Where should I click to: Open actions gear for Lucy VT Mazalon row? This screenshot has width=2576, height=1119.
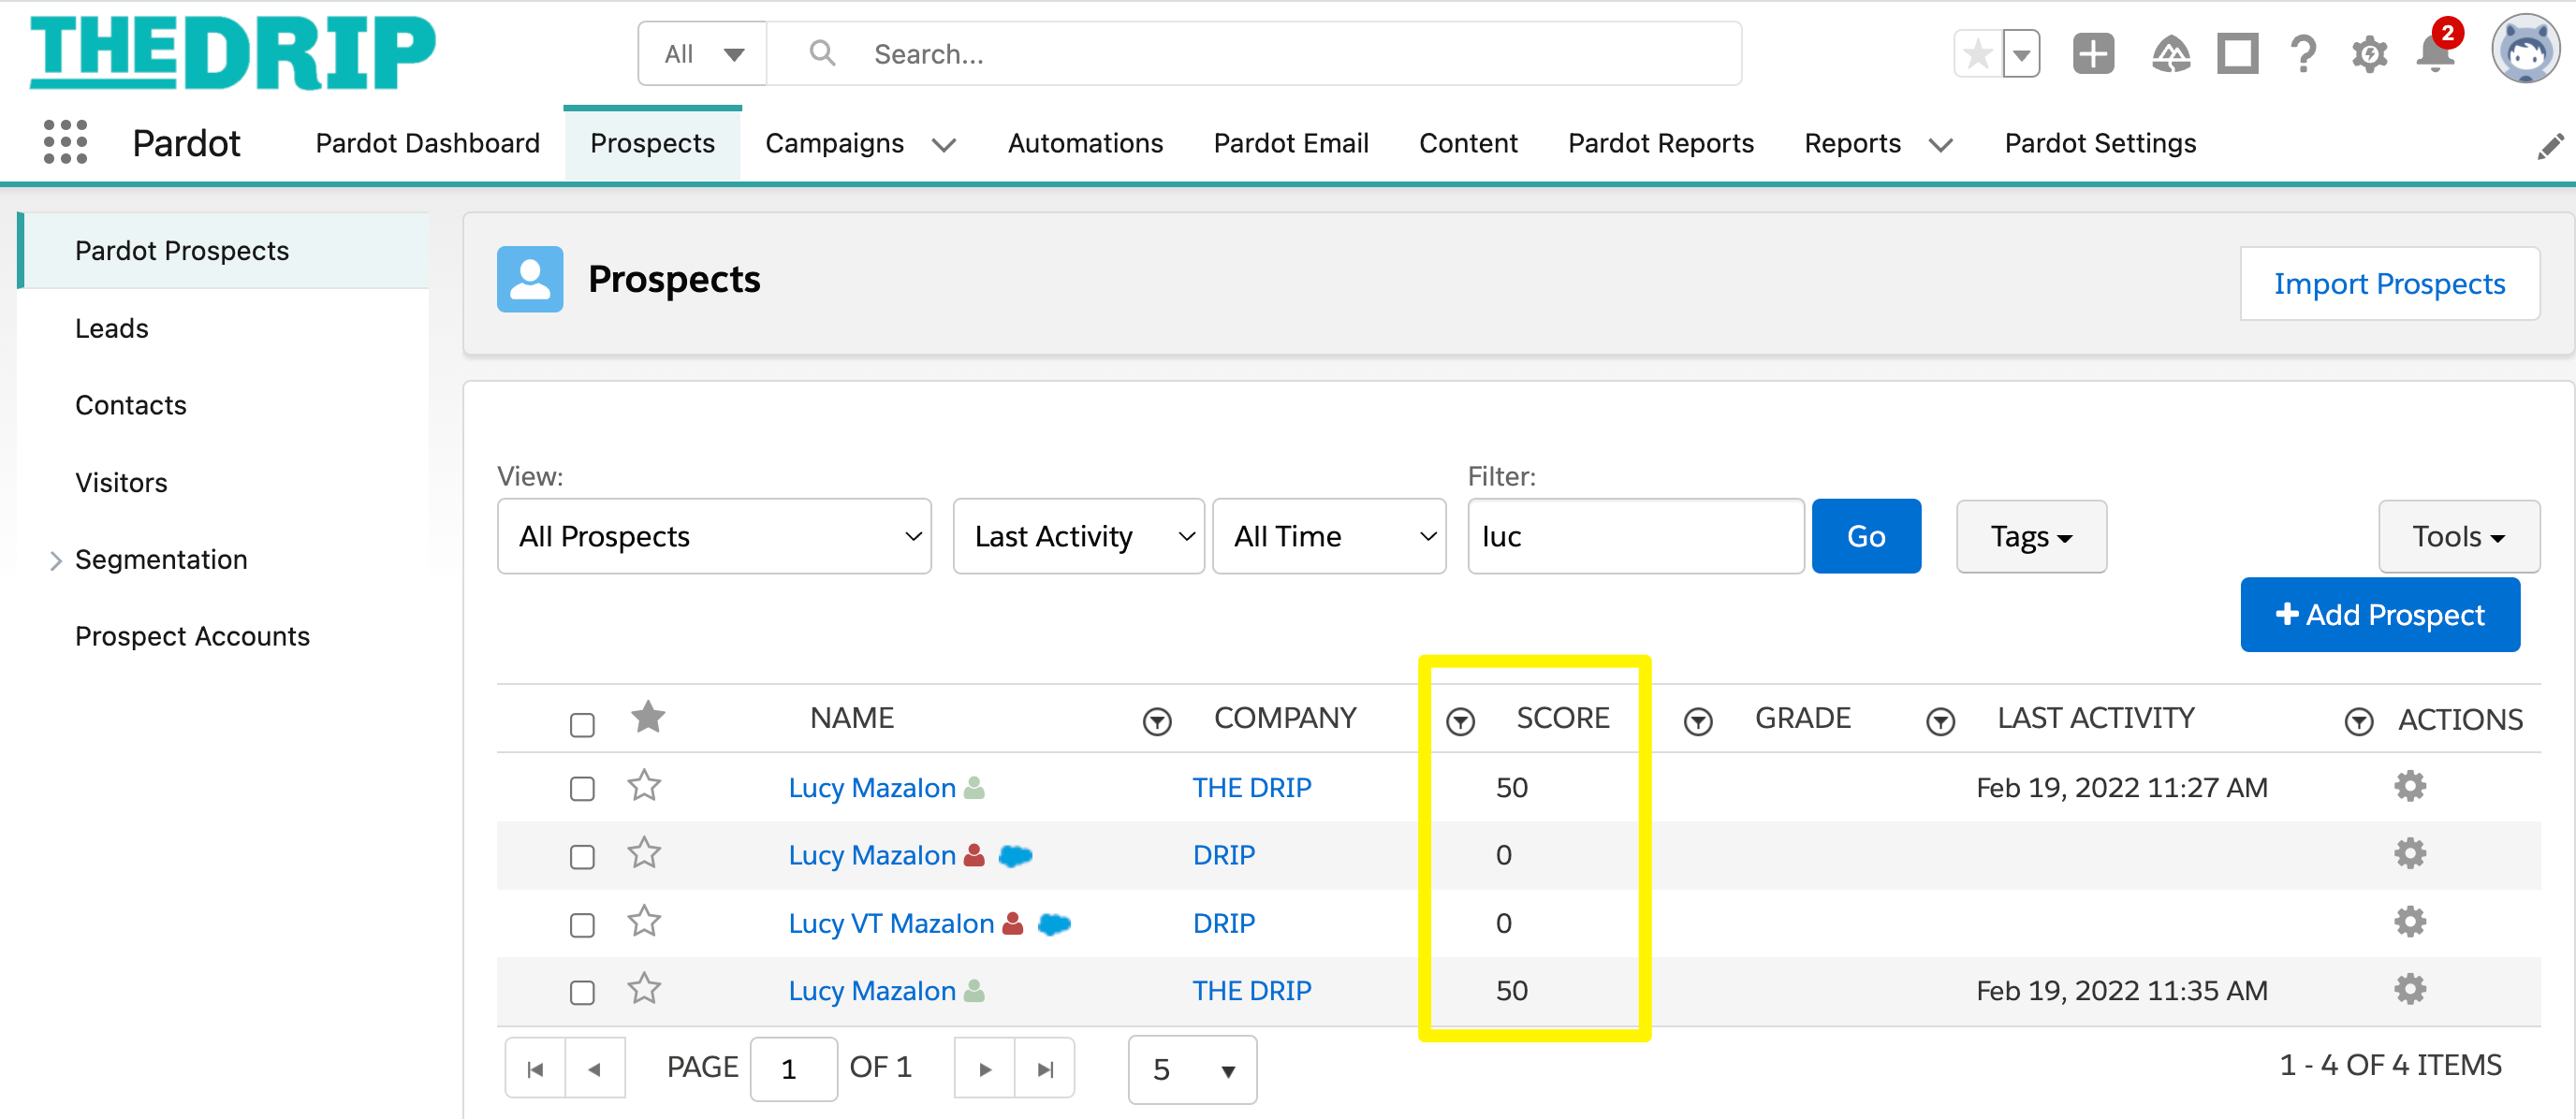2410,922
